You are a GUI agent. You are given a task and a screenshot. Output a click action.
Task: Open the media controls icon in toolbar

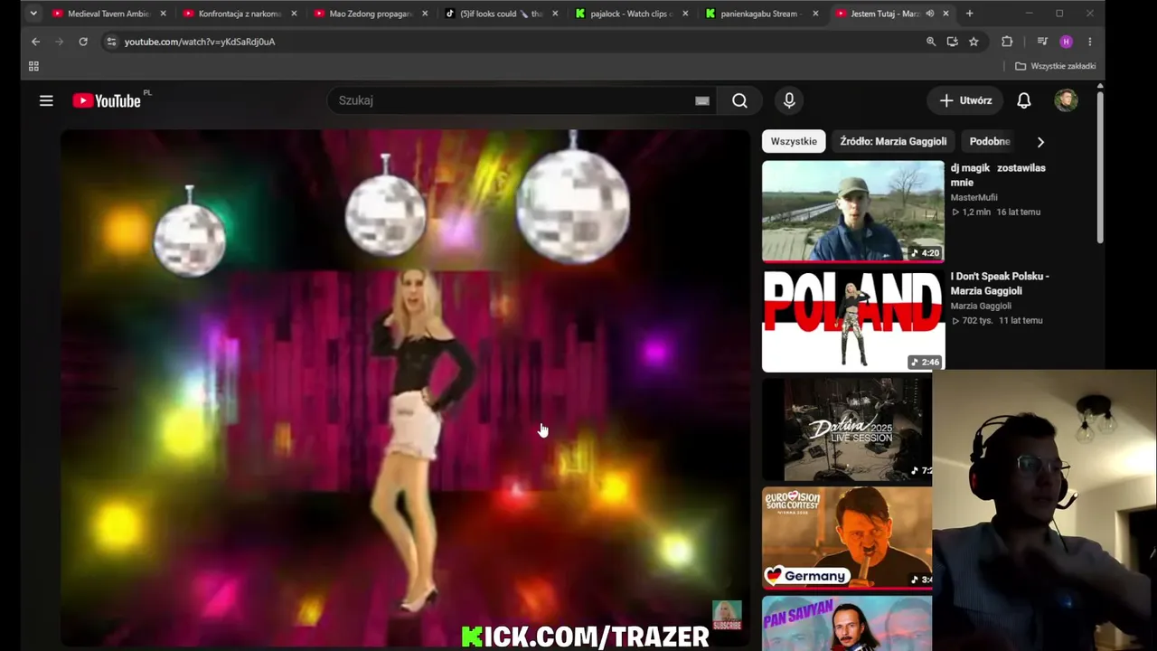point(1042,42)
